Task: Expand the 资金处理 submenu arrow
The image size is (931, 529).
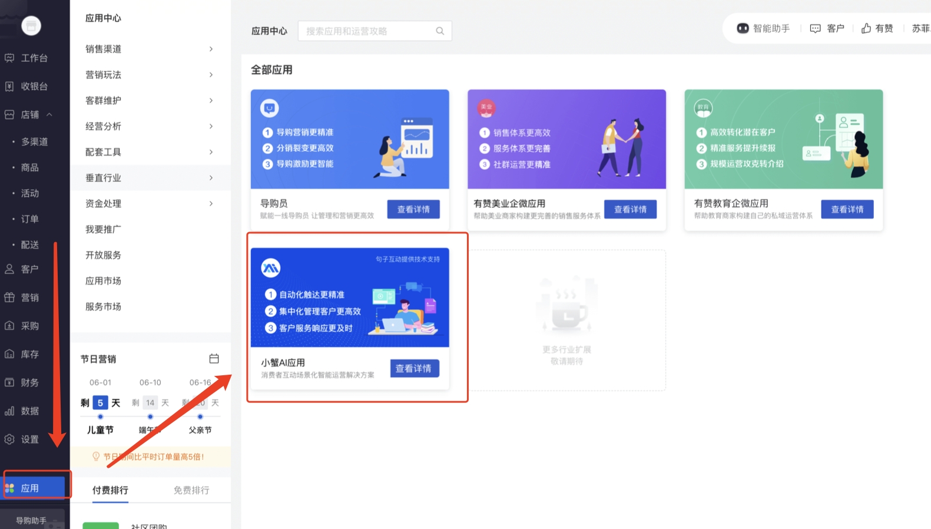Action: tap(211, 204)
